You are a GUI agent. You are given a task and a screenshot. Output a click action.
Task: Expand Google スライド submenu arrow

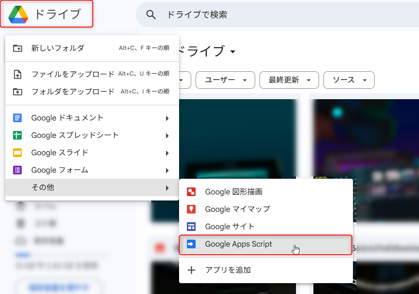pos(167,153)
